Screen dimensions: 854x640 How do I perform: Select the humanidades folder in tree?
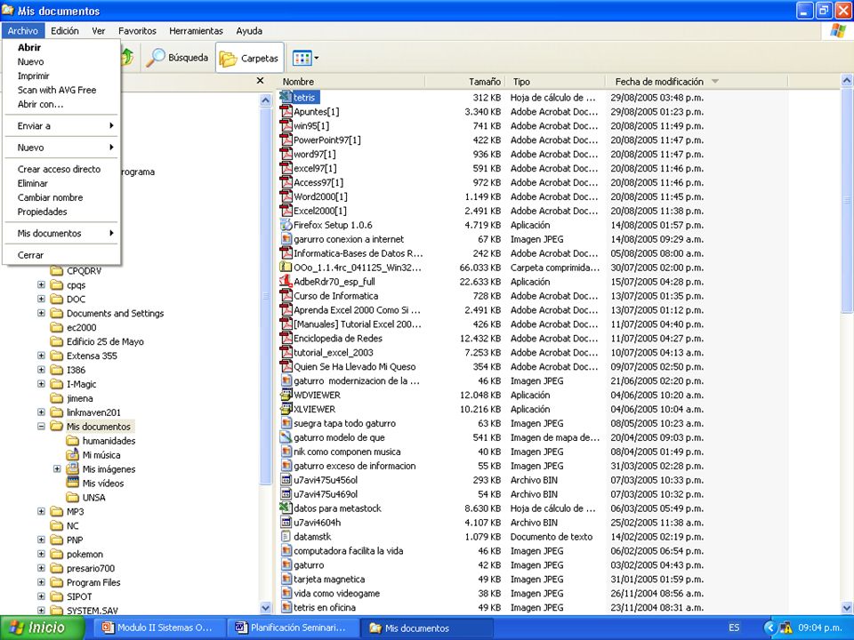click(109, 441)
